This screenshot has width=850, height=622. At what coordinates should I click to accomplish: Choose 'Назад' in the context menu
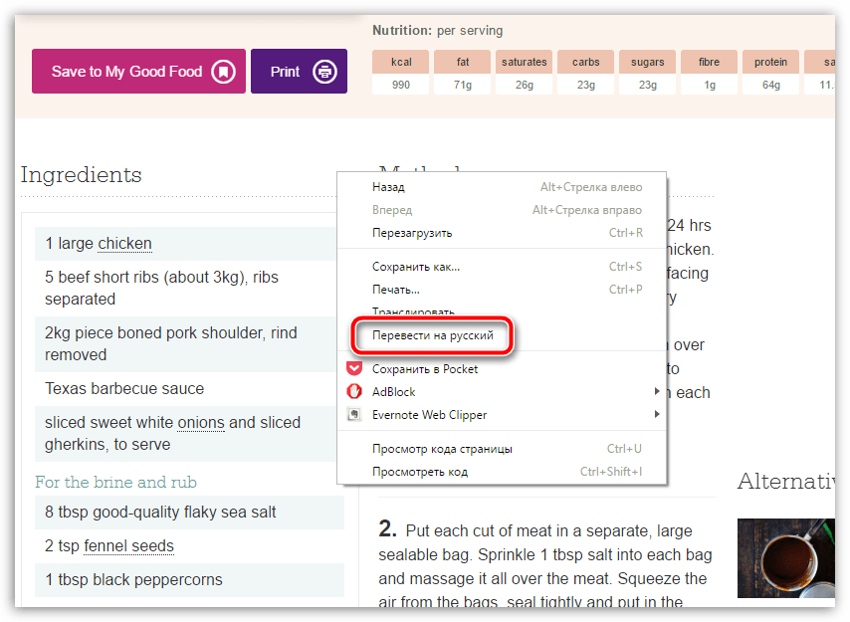[388, 187]
